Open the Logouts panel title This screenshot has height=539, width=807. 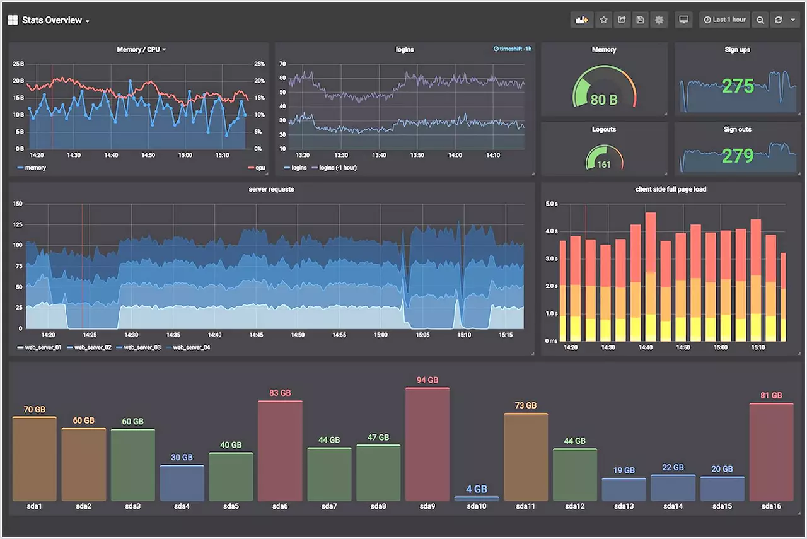604,129
